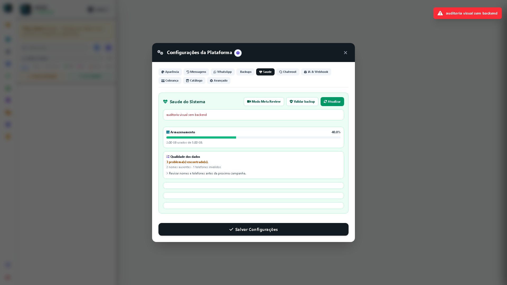Screen dimensions: 507x285
Task: Open the Cobrança tab
Action: (x=170, y=80)
